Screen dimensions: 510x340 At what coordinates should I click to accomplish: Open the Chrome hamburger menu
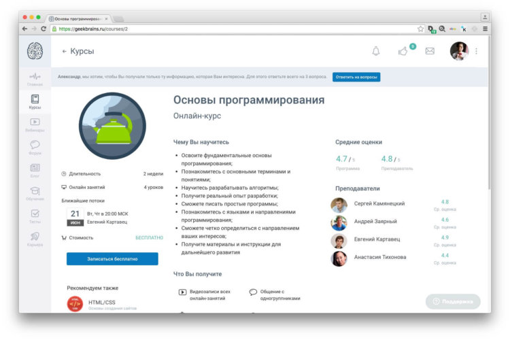coord(485,29)
